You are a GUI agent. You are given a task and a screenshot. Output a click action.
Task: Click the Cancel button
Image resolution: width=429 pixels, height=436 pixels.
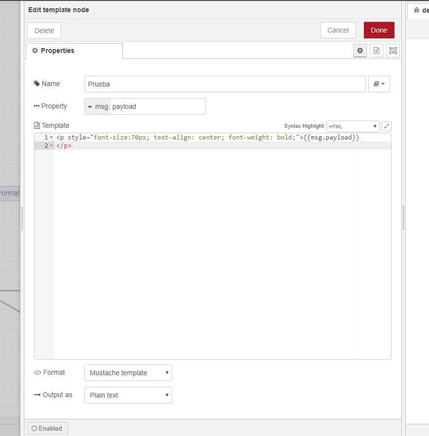point(338,30)
